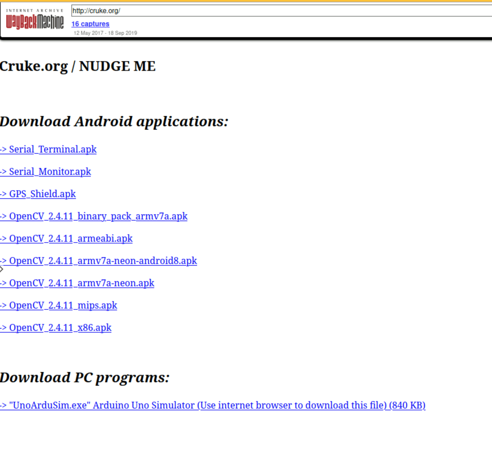Viewport: 492px width, 456px height.
Task: Open OpenCV_2.4.11_armv7a-neon.apk link
Action: pyautogui.click(x=77, y=283)
